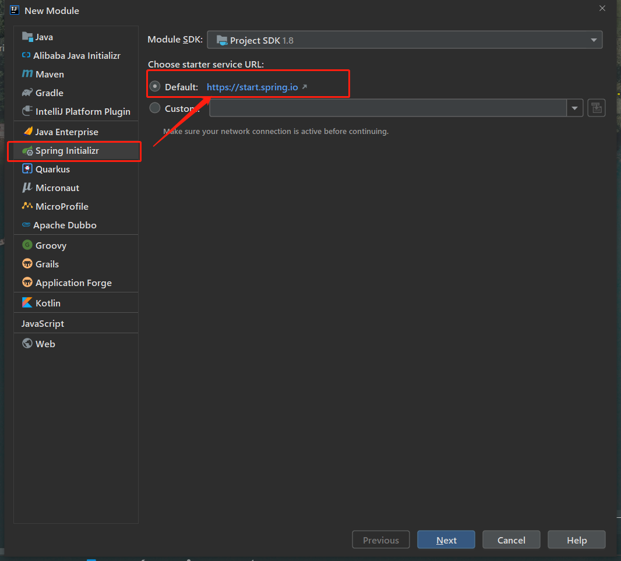Click the Java Enterprise icon
Screen dimensions: 621x561
point(28,132)
